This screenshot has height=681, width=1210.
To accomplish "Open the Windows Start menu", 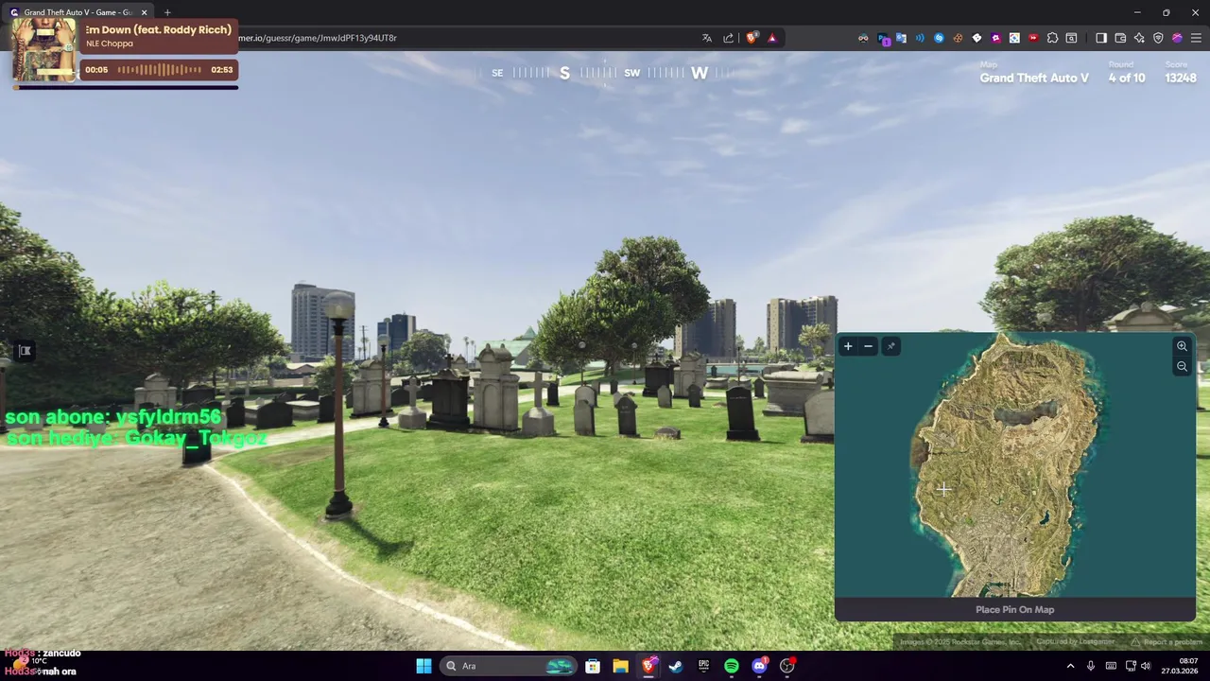I will (x=423, y=666).
